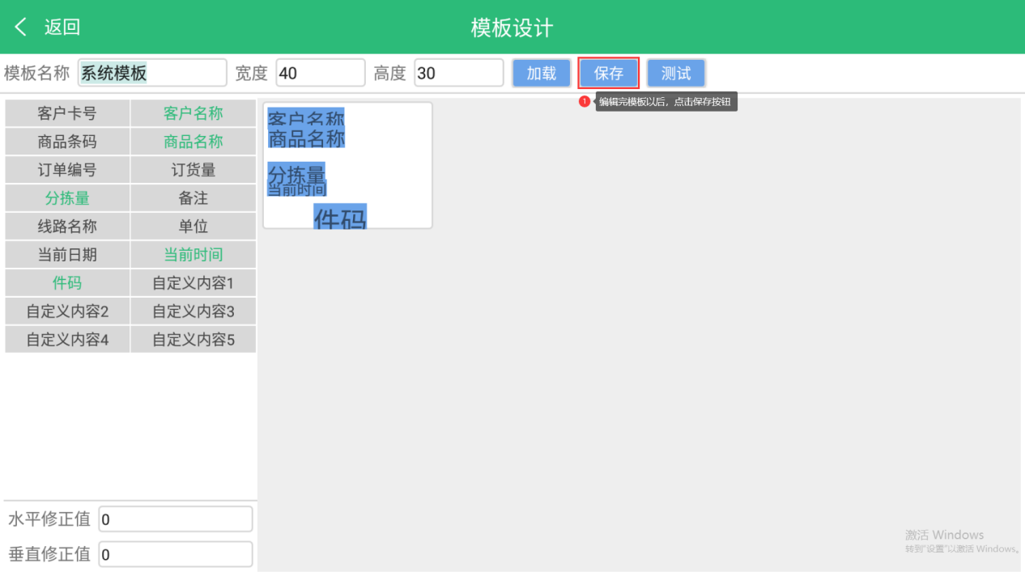Add the 单位 field

pyautogui.click(x=193, y=227)
